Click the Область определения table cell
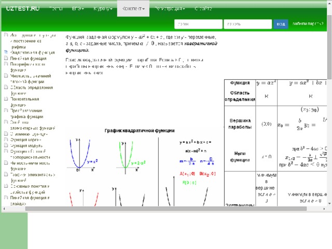Screen dimensions: 332x249 coord(240,96)
